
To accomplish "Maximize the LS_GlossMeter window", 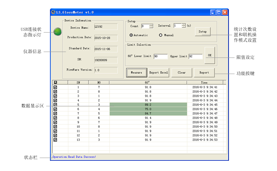I will [x=219, y=12].
